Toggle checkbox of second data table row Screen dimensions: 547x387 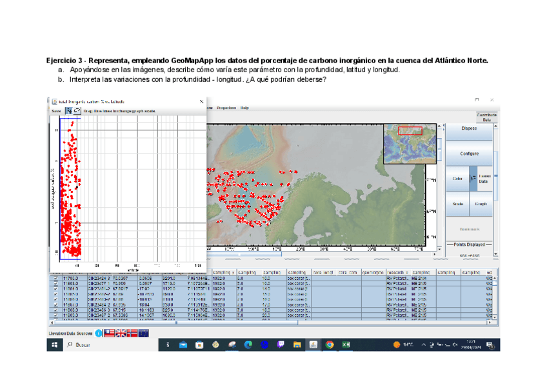56,283
